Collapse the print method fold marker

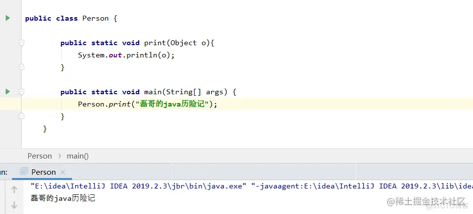click(x=22, y=43)
